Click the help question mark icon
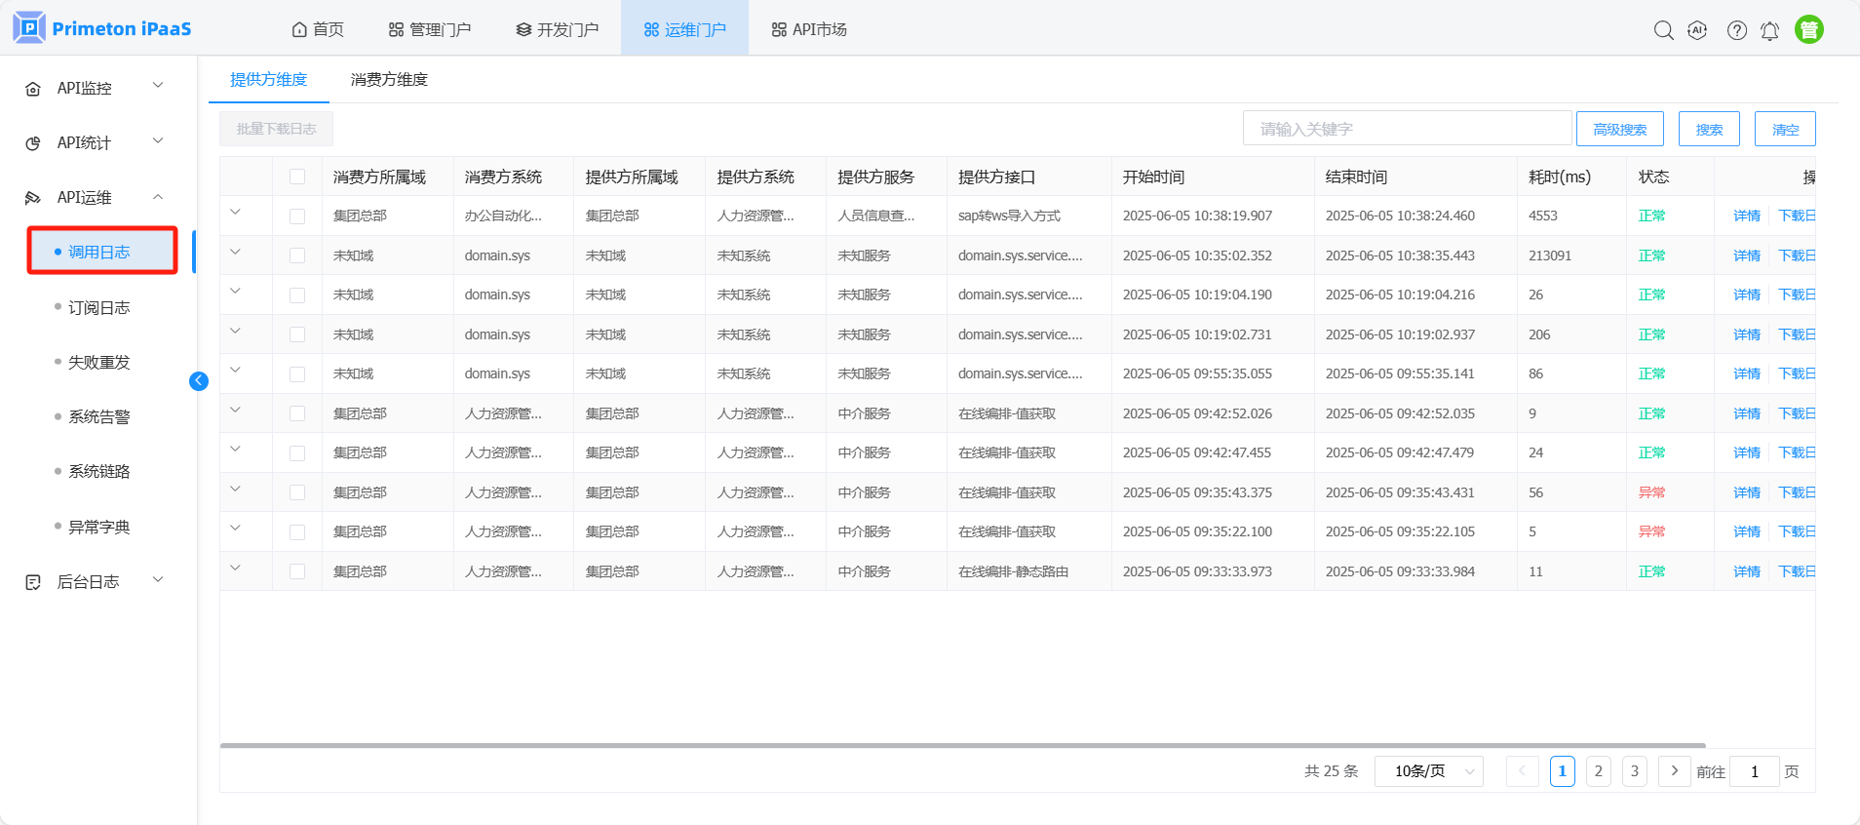Viewport: 1860px width, 825px height. point(1736,30)
